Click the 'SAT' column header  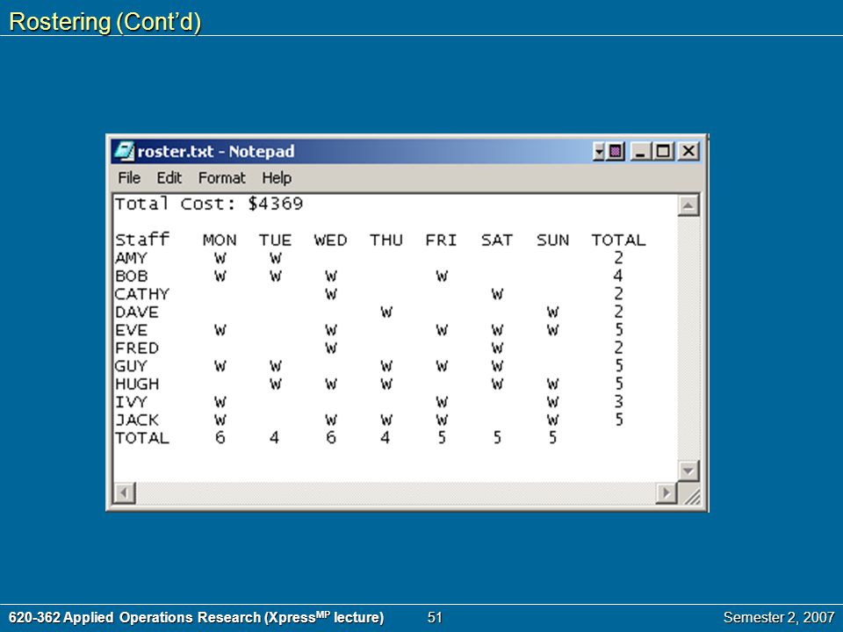tap(497, 241)
